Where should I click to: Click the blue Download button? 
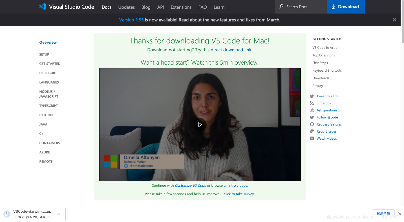[346, 7]
